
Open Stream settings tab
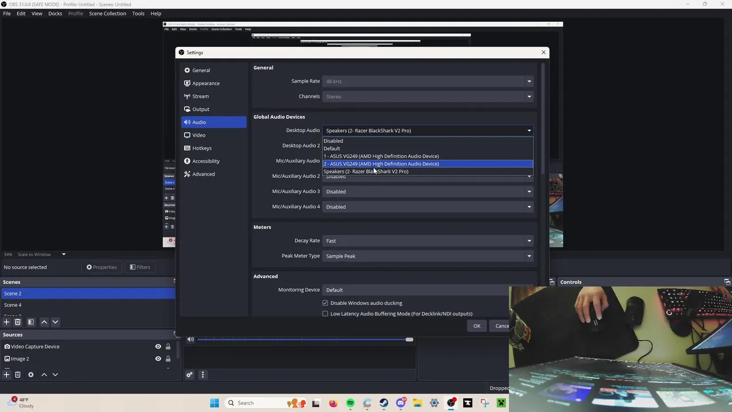point(214,96)
